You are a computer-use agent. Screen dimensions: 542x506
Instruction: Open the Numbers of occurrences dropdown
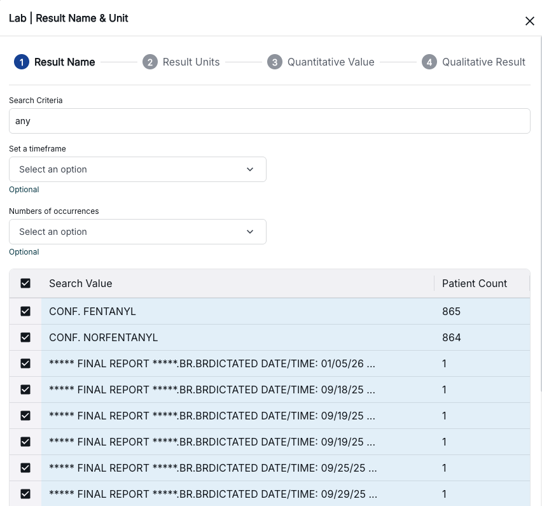(x=137, y=232)
